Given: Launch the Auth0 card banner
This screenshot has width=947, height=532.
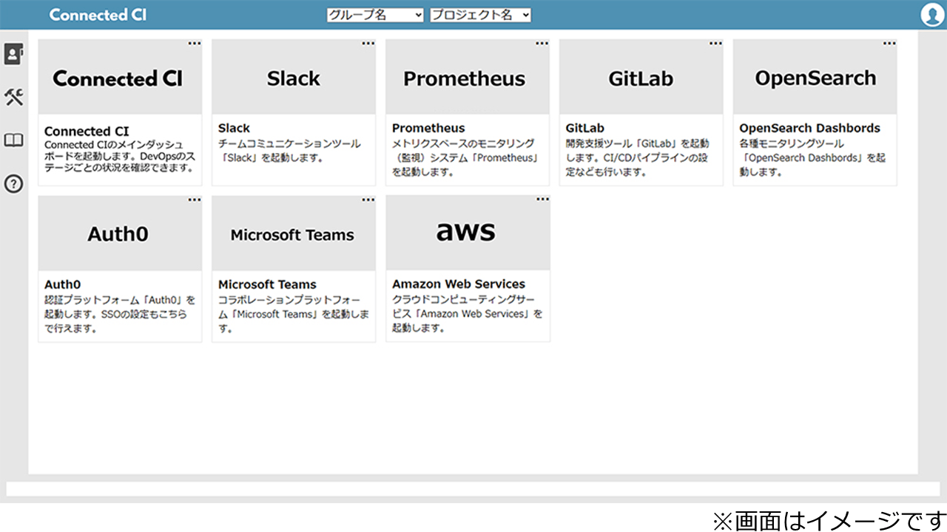Looking at the screenshot, I should [120, 233].
